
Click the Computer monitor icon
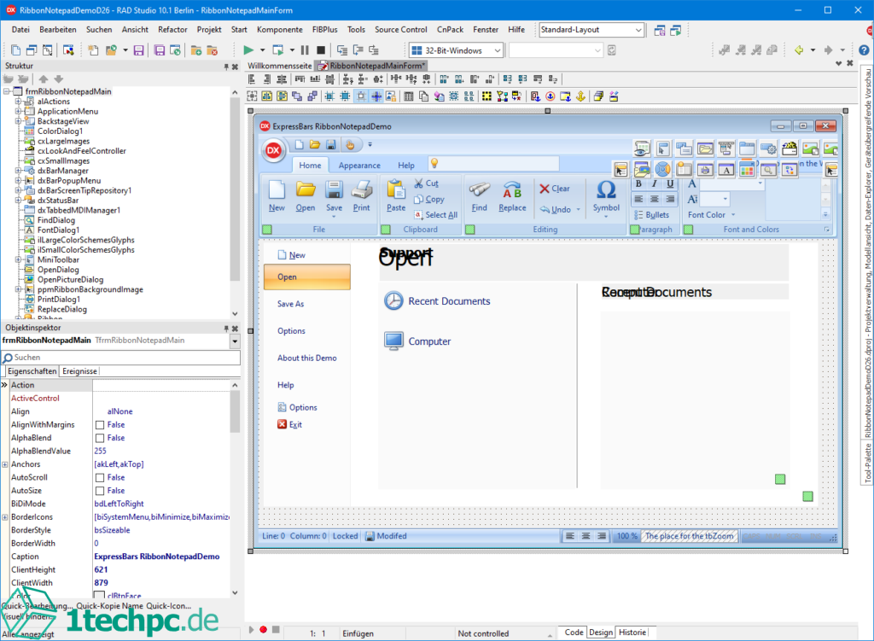coord(393,341)
